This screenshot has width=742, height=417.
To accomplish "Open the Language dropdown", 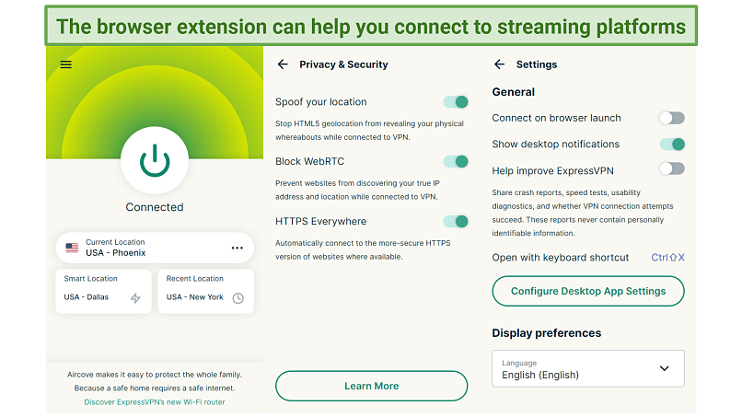I will coord(588,369).
